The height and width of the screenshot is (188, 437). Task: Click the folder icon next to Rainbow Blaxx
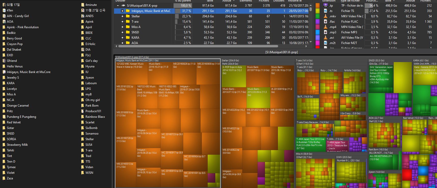pyautogui.click(x=83, y=117)
